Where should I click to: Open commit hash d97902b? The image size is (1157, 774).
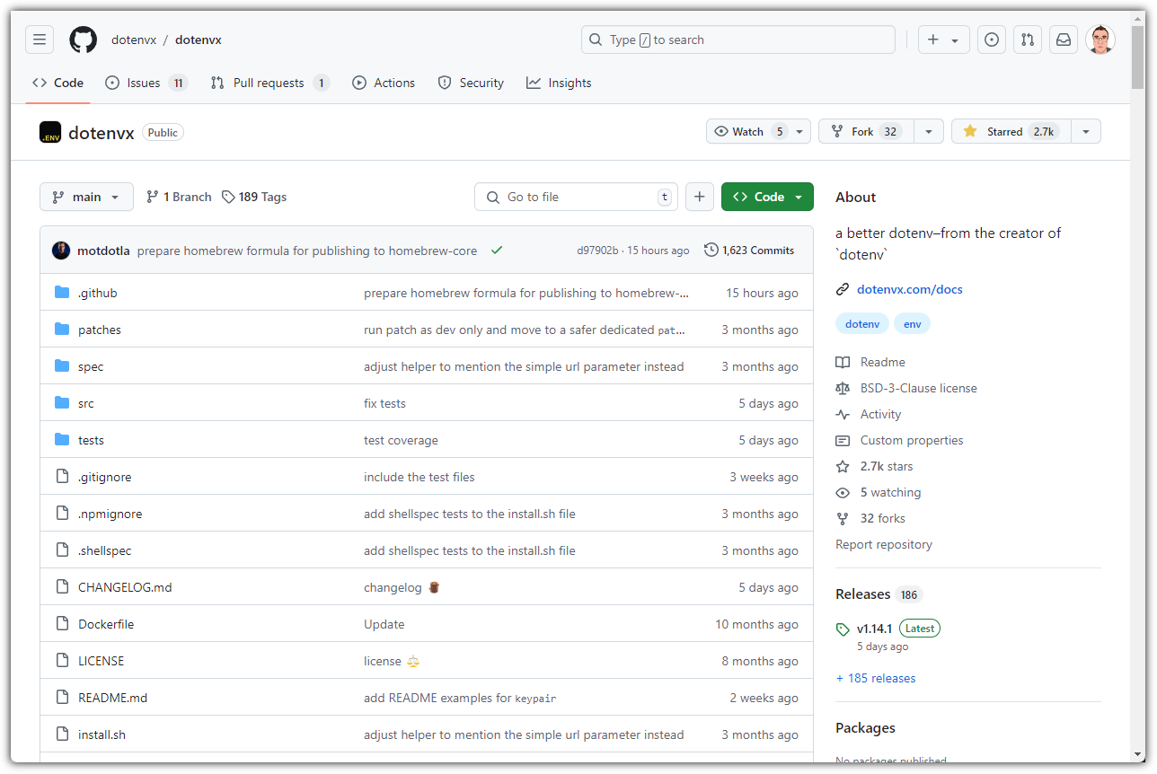click(x=597, y=251)
